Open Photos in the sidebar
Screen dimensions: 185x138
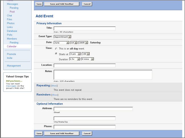click(x=11, y=23)
